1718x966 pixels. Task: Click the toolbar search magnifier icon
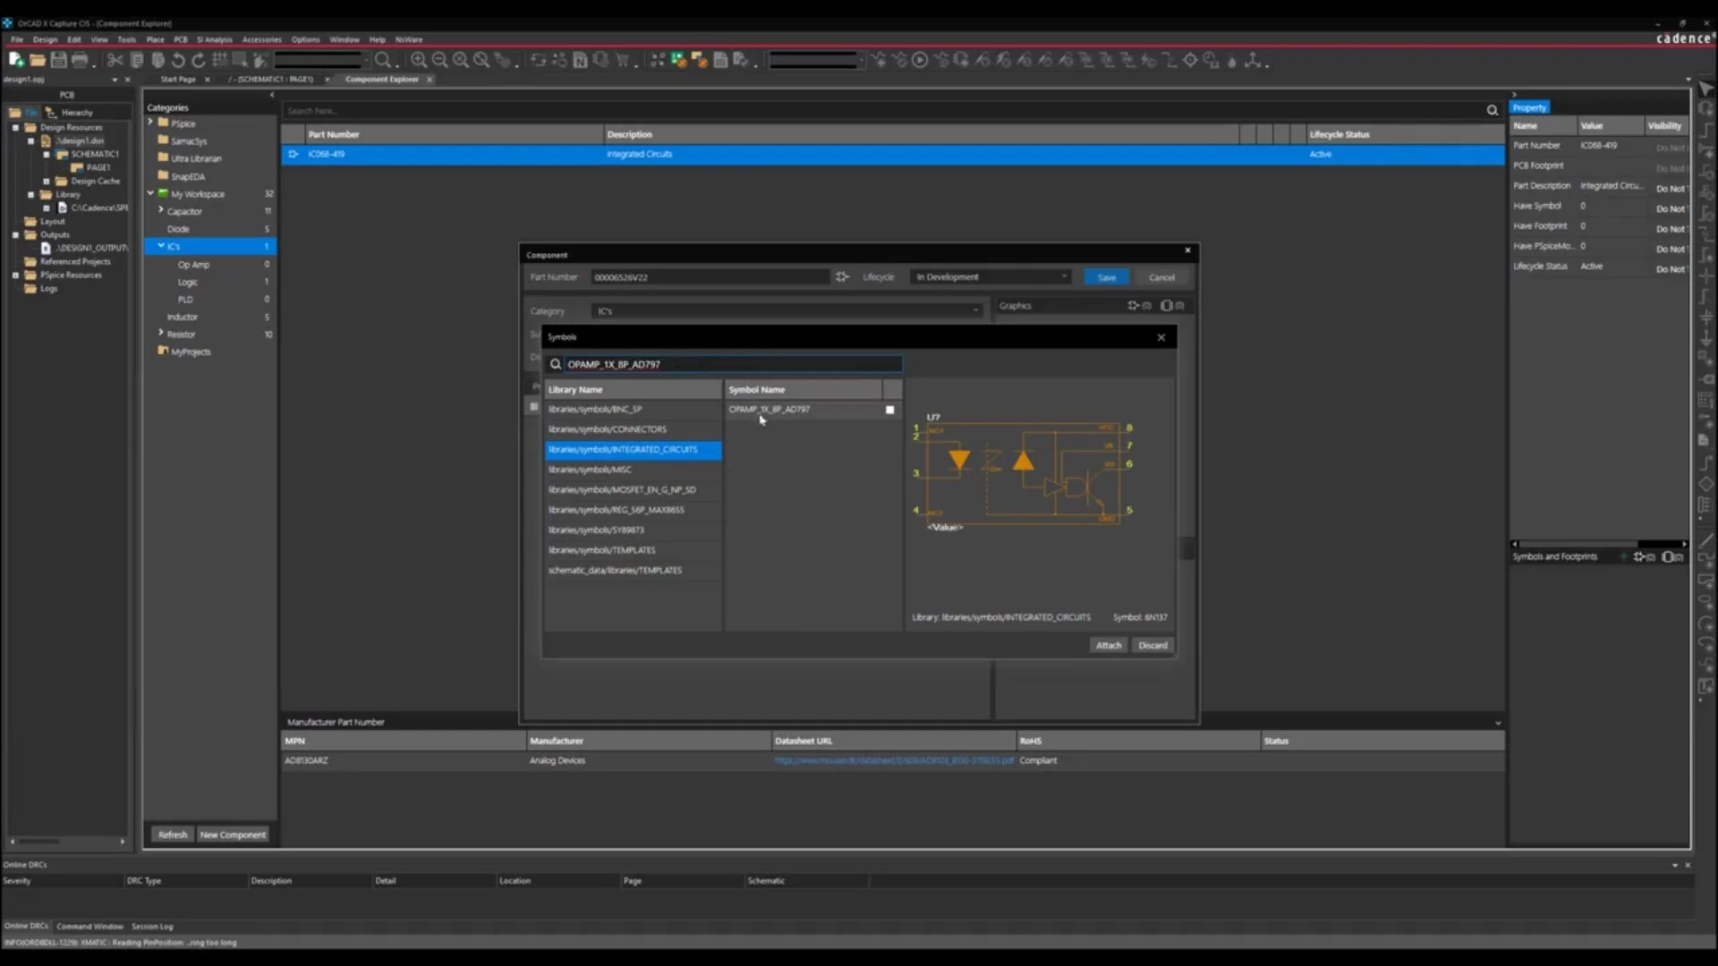(383, 60)
